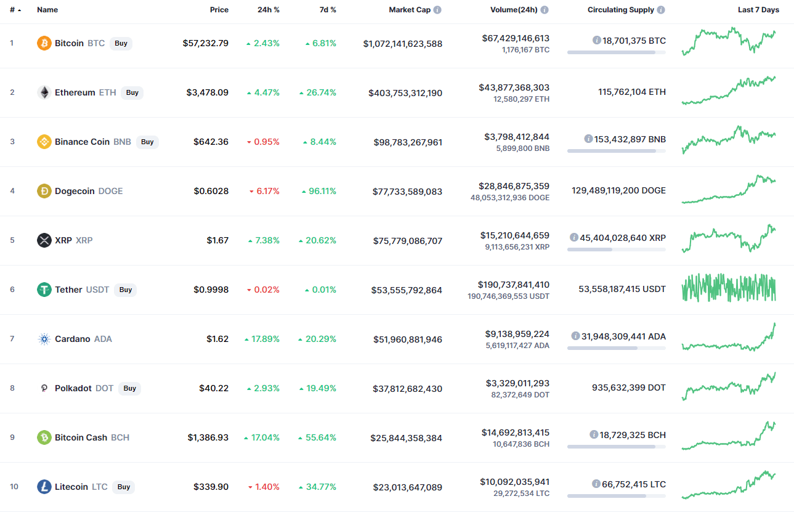Open the Dogecoin coin logo
This screenshot has height=512, width=794.
click(44, 191)
